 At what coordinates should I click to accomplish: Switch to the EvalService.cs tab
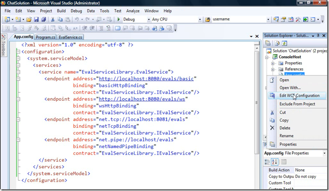[x=70, y=37]
